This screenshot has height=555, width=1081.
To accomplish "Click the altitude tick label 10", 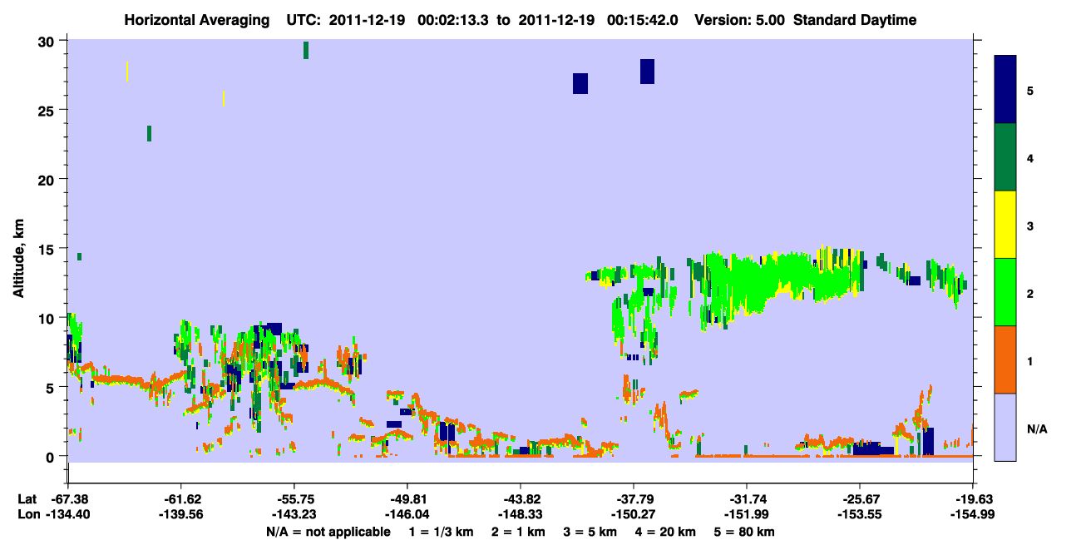I will click(x=47, y=318).
